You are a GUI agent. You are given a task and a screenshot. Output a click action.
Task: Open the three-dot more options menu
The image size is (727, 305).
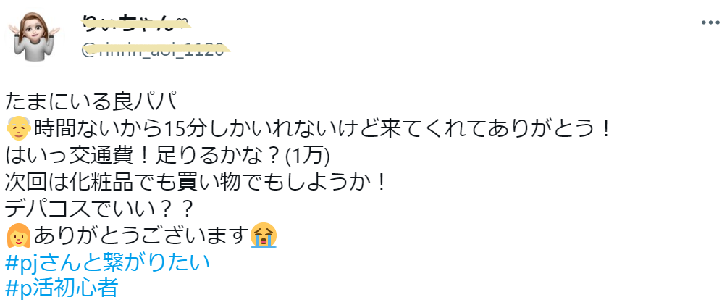pyautogui.click(x=710, y=22)
